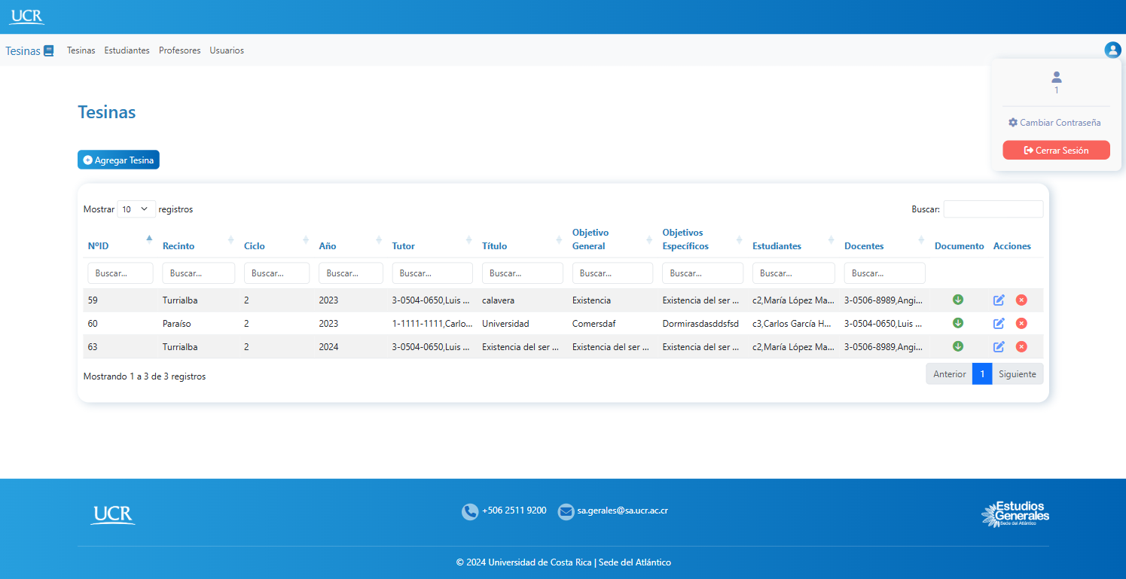Sort table by Objetivos Específicos column
Viewport: 1126px width, 579px height.
703,239
